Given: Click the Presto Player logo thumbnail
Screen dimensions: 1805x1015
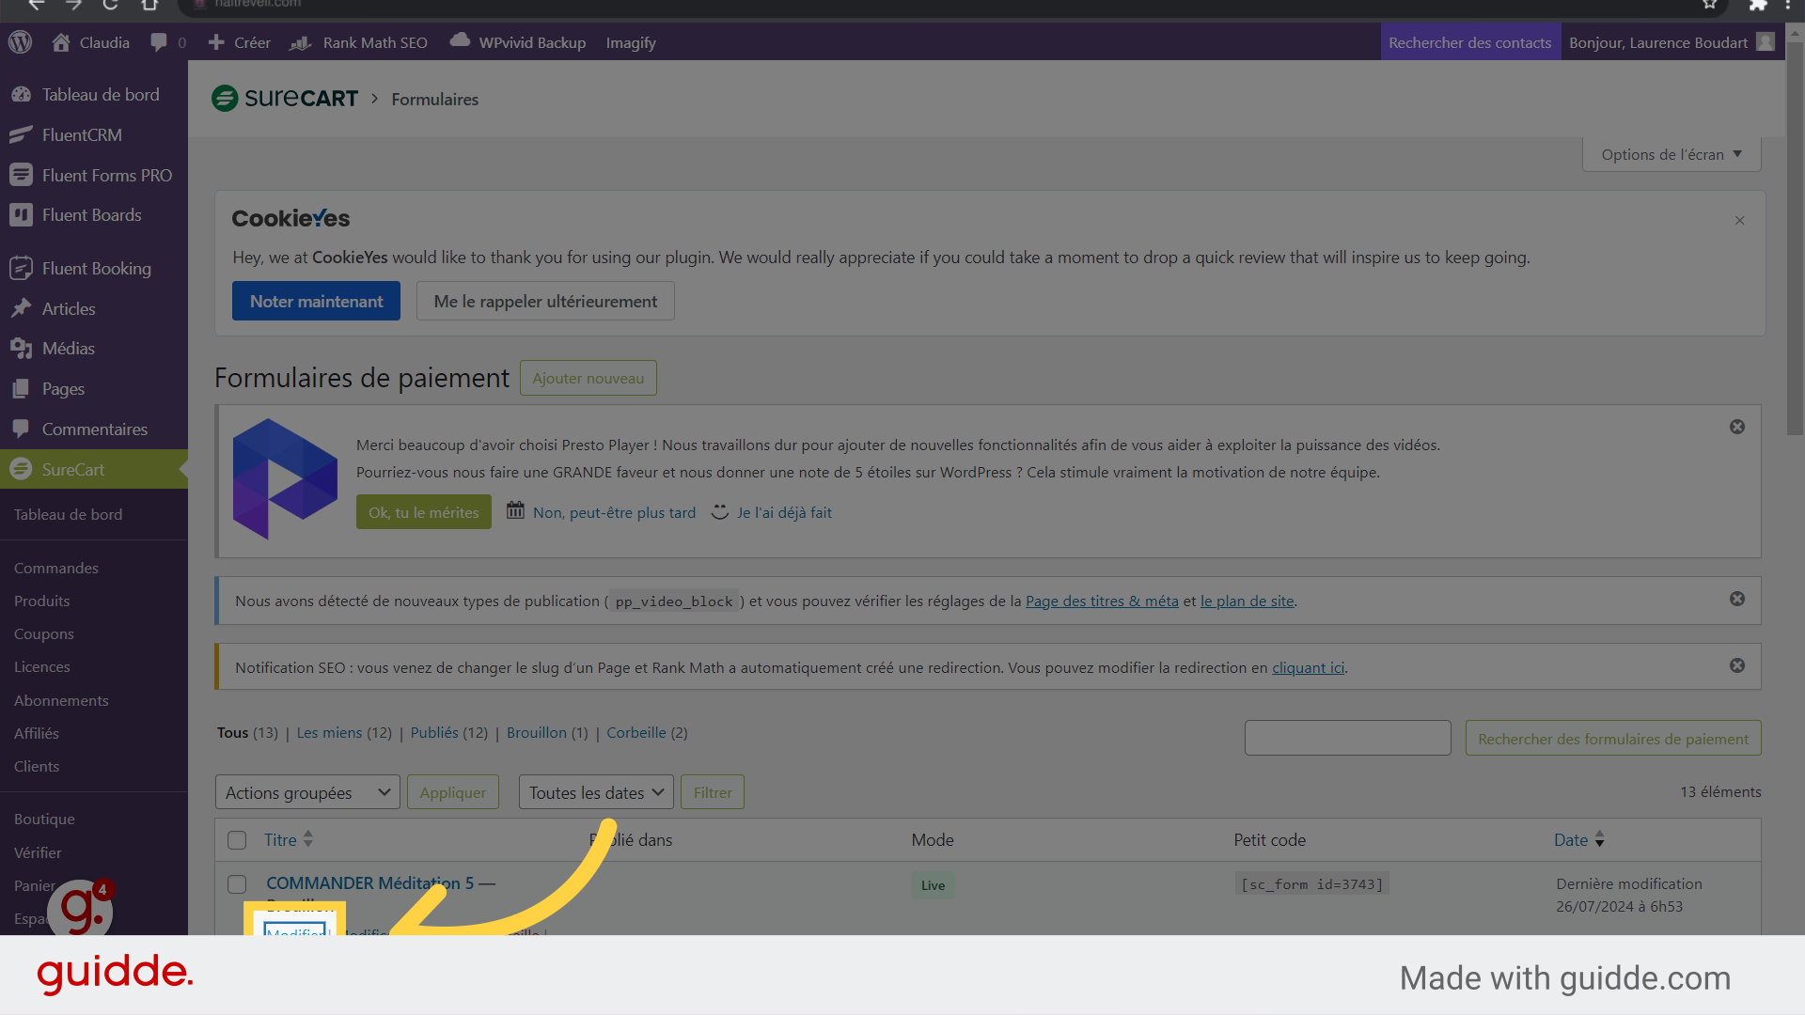Looking at the screenshot, I should pyautogui.click(x=285, y=478).
